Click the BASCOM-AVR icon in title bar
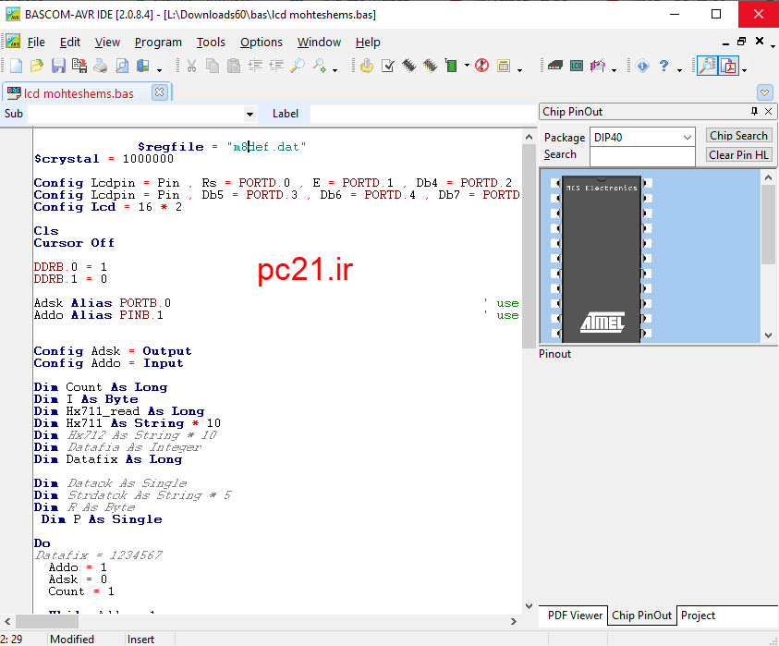The image size is (779, 646). (x=13, y=14)
